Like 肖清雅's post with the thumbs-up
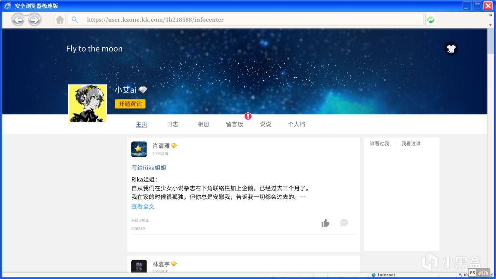 tap(325, 223)
